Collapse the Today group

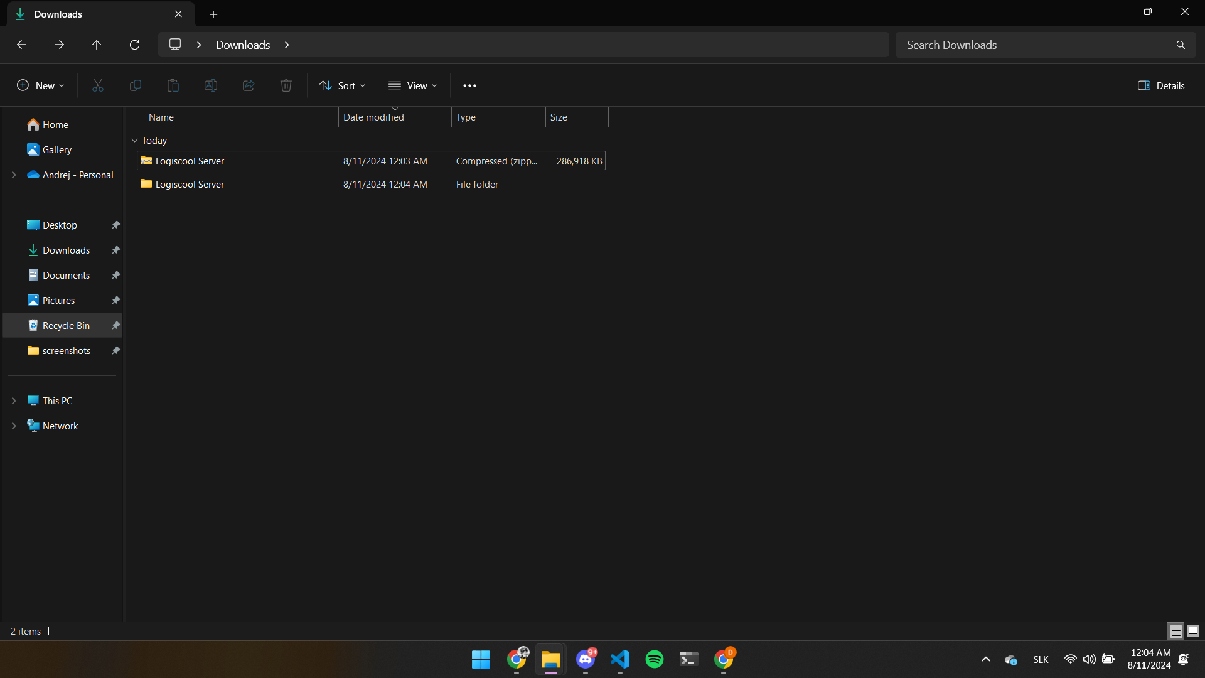[134, 140]
